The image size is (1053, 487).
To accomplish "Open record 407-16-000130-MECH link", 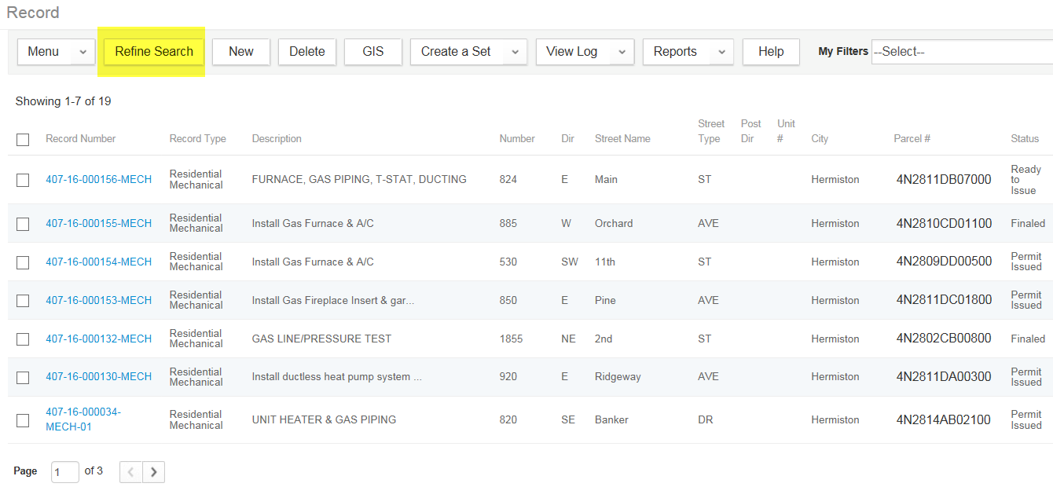I will click(98, 376).
